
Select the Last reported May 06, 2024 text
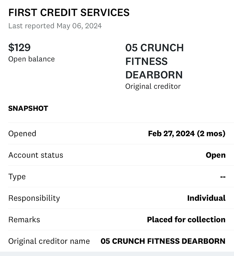tap(55, 26)
